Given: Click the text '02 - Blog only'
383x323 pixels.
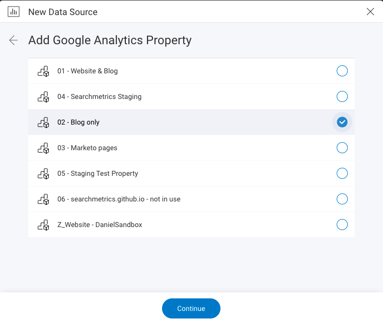Looking at the screenshot, I should [x=79, y=122].
